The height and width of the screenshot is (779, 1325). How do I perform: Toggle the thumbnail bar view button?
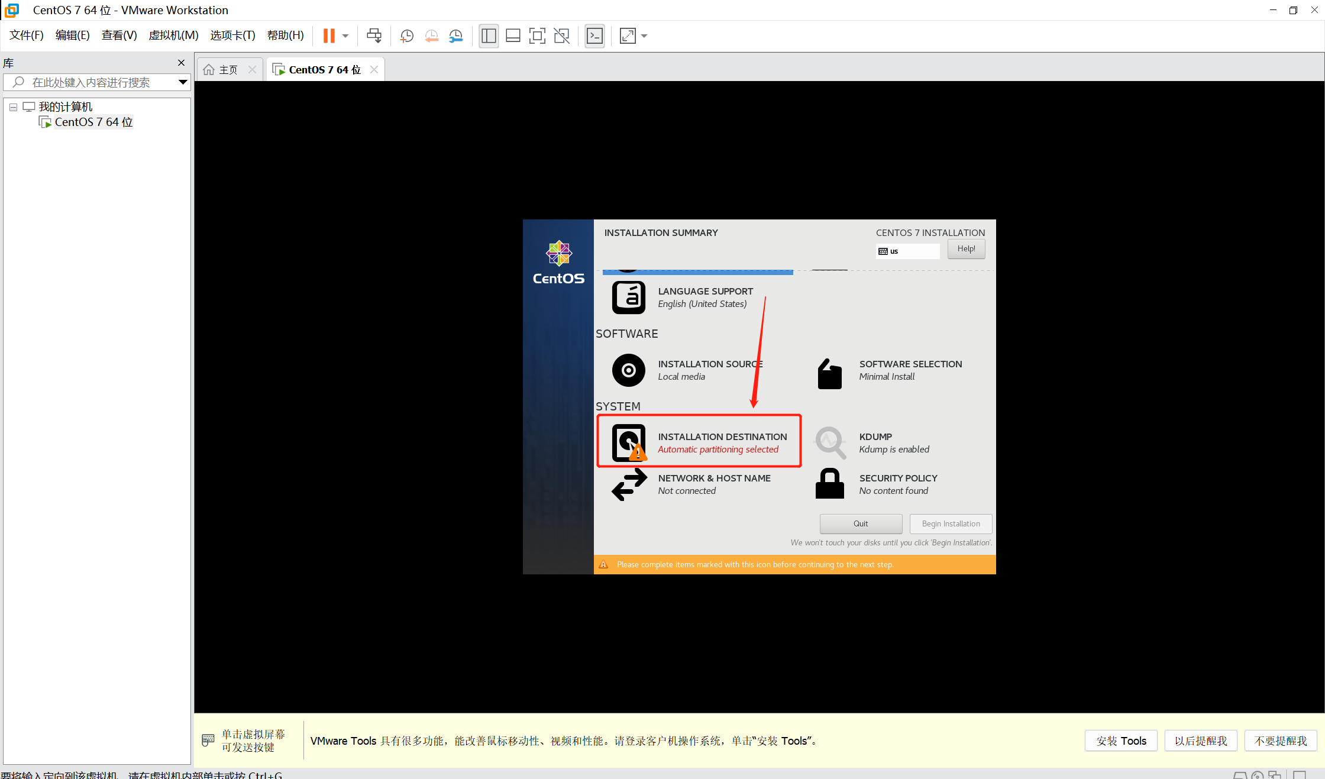pyautogui.click(x=513, y=36)
